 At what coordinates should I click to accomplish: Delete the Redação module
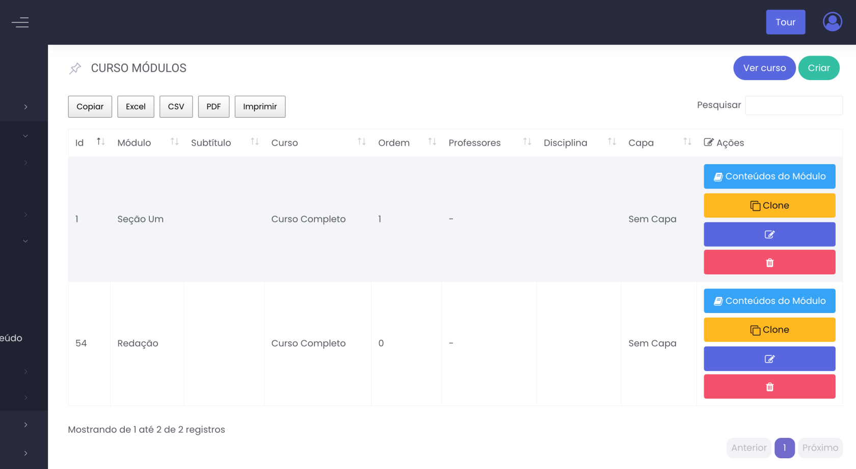pyautogui.click(x=769, y=387)
